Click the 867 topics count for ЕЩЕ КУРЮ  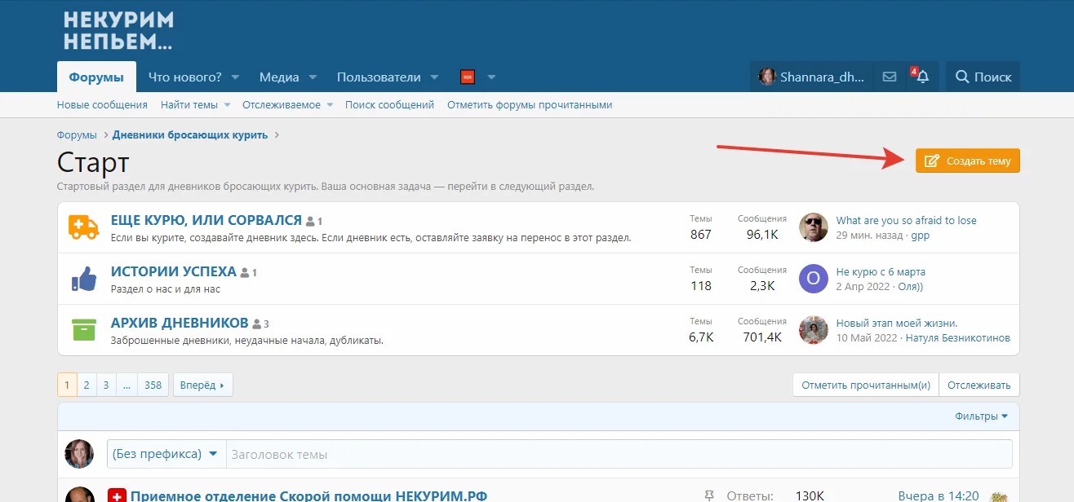(701, 235)
